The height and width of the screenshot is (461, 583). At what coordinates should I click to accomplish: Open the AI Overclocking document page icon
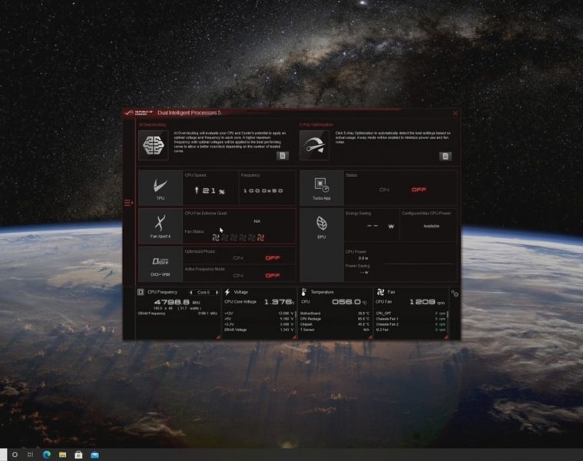pos(283,155)
